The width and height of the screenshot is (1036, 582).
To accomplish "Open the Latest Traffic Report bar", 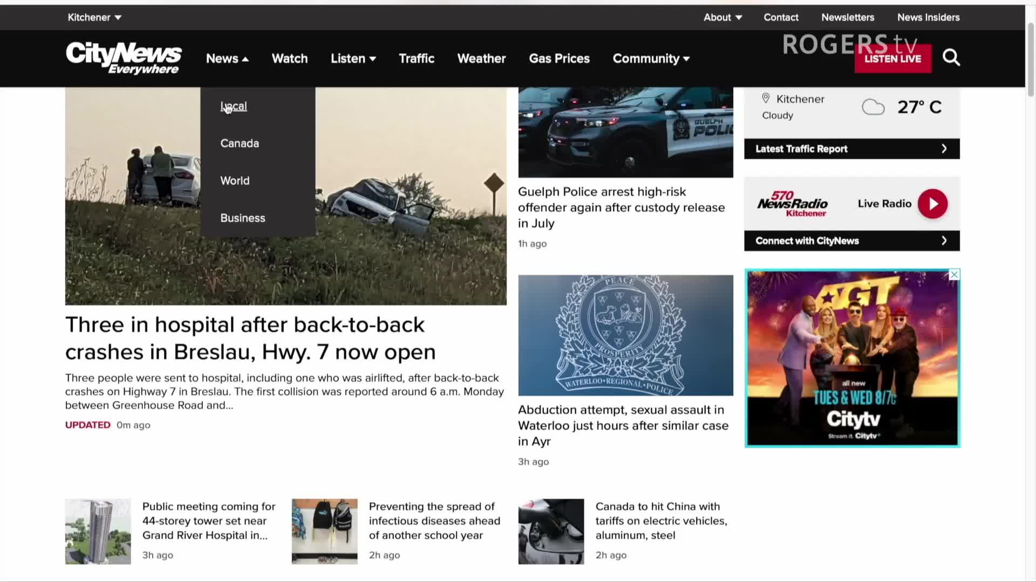I will coord(852,149).
